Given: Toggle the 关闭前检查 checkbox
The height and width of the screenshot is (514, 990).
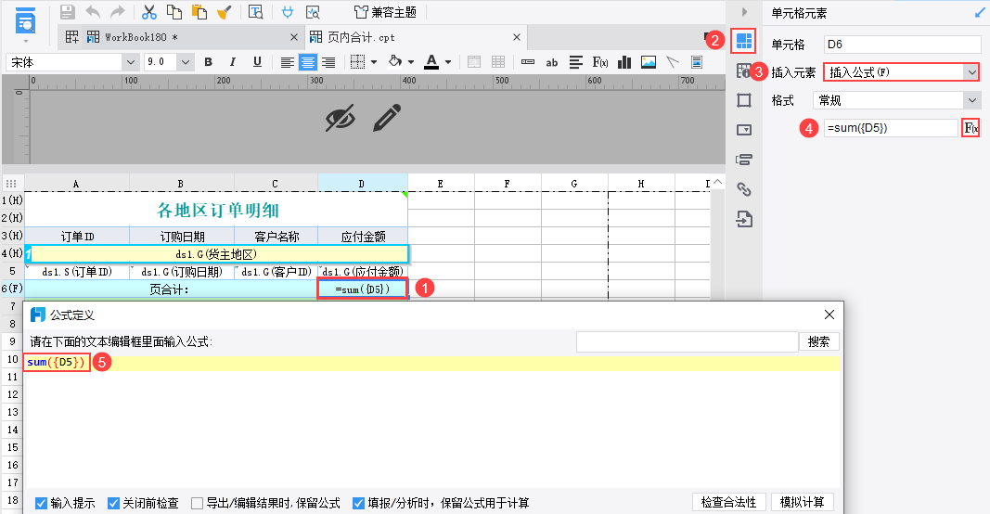Looking at the screenshot, I should (x=113, y=503).
